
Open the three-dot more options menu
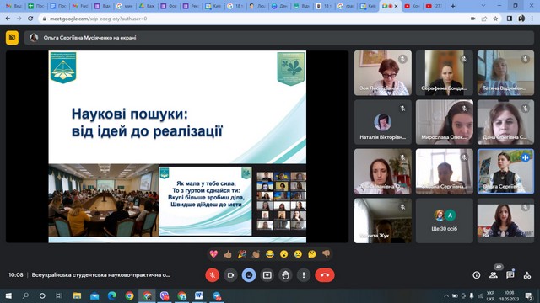(x=304, y=275)
